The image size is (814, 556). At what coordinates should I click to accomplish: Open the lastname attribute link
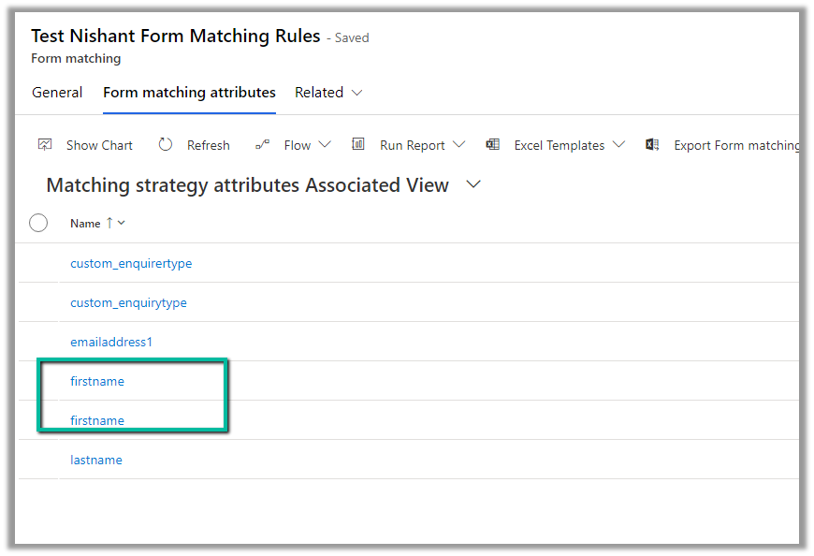(x=96, y=460)
